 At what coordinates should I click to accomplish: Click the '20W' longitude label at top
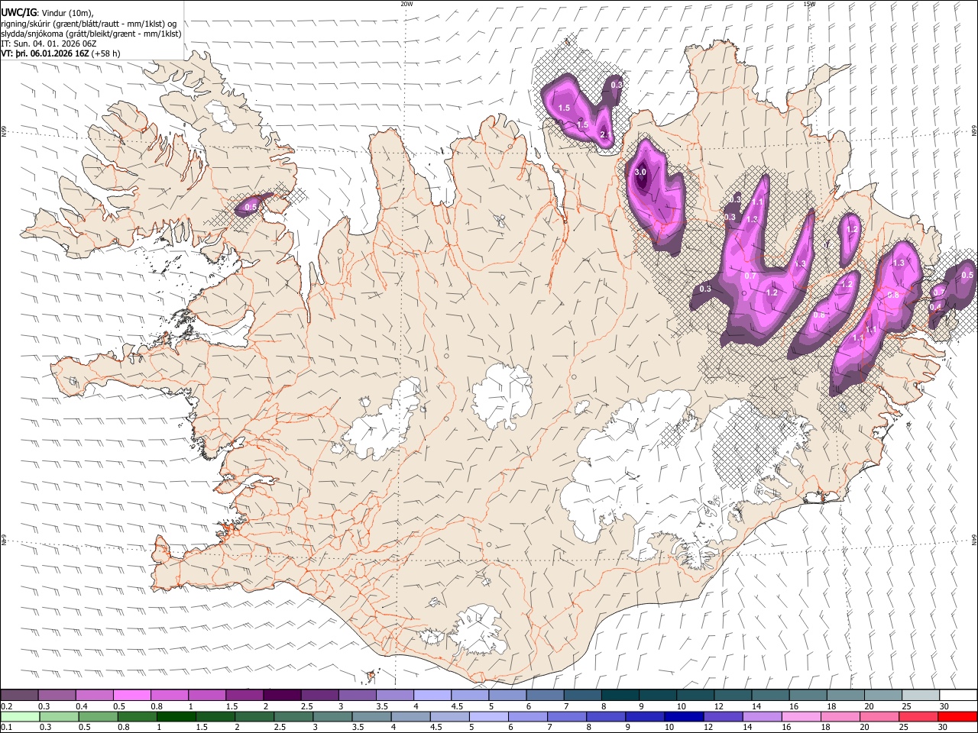(406, 4)
